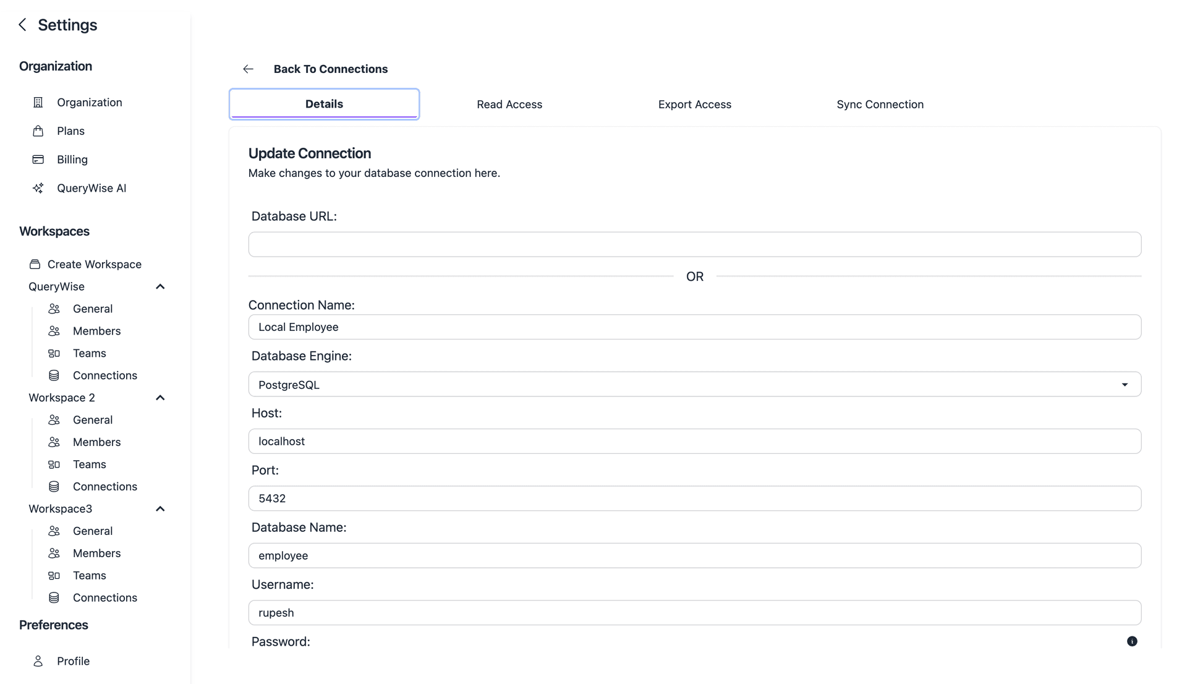Viewport: 1187px width, 684px height.
Task: Switch to the Read Access tab
Action: (509, 105)
